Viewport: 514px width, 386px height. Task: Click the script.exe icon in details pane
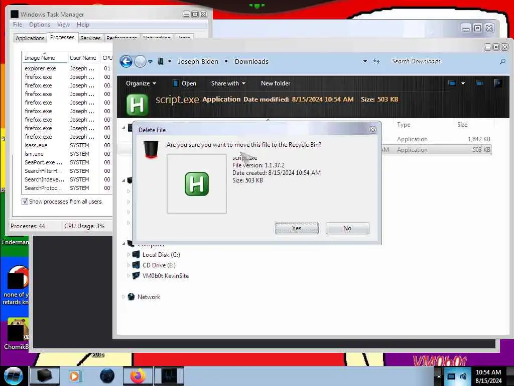coord(137,105)
